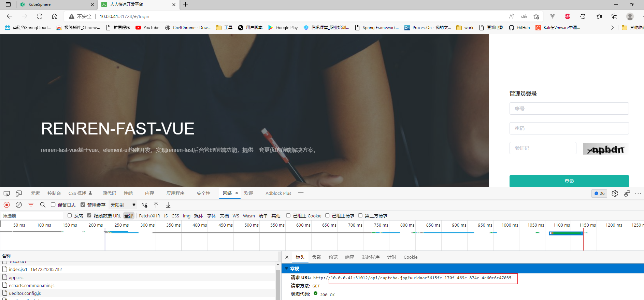Uncheck the disable cache checkbox
This screenshot has width=644, height=300.
coord(83,205)
